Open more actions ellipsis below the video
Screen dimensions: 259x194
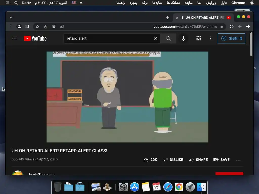pyautogui.click(x=238, y=160)
